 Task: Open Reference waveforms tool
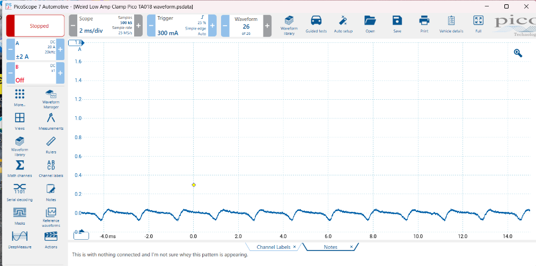click(51, 218)
